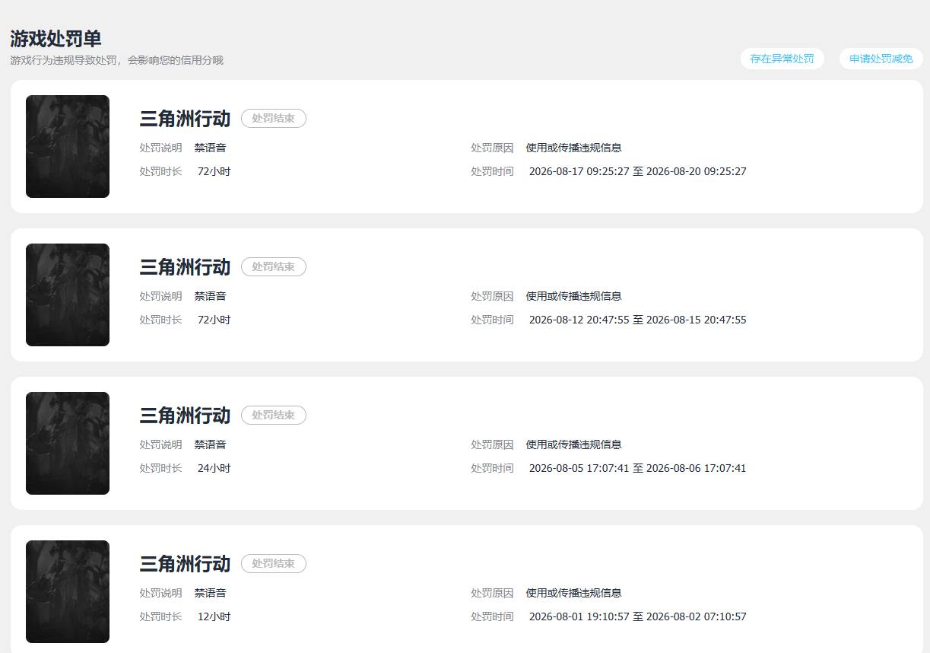Click 使用或传播违规信息 in the 24小时 card
The width and height of the screenshot is (930, 653).
573,444
